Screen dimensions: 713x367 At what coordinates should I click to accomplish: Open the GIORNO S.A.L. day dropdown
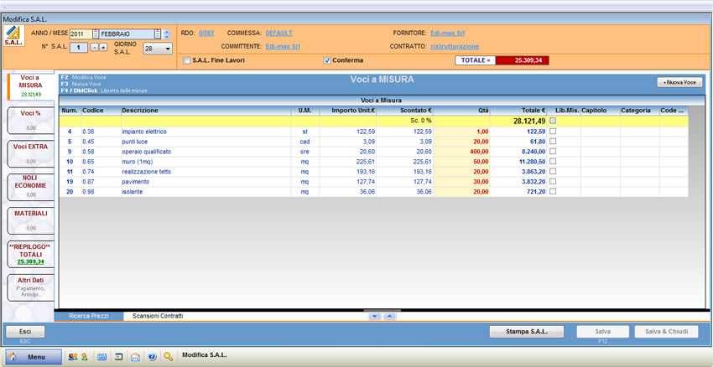click(x=168, y=49)
